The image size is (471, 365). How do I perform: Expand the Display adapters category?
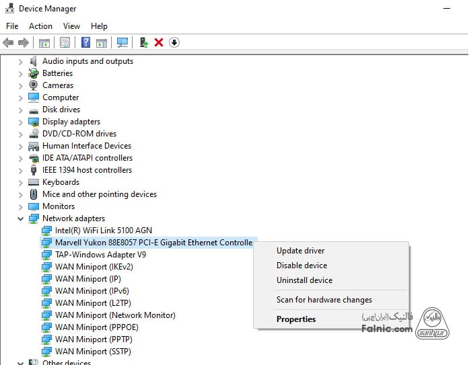[21, 122]
